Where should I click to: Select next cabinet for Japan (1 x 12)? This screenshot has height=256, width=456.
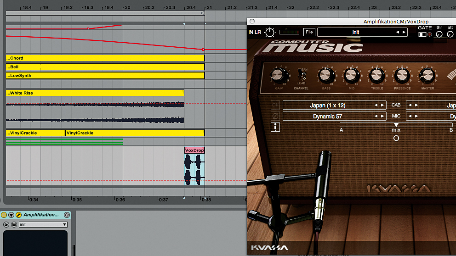pyautogui.click(x=382, y=105)
